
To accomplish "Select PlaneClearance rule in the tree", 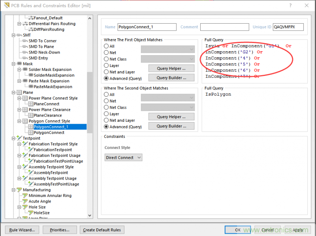I will [47, 115].
